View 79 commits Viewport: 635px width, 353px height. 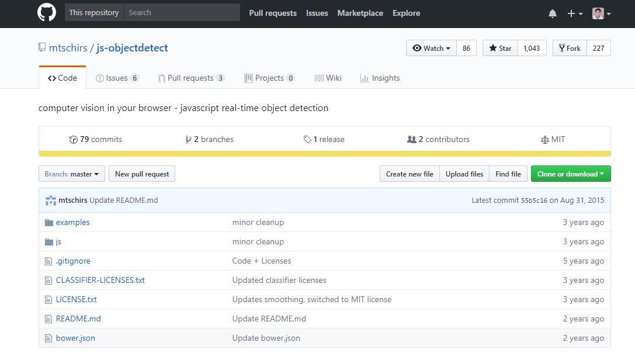[x=96, y=140]
